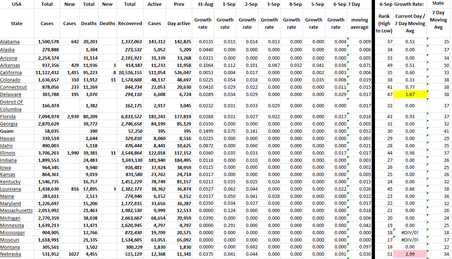452x259 pixels.
Task: Click the Connecticut state link
Action: click(13, 87)
